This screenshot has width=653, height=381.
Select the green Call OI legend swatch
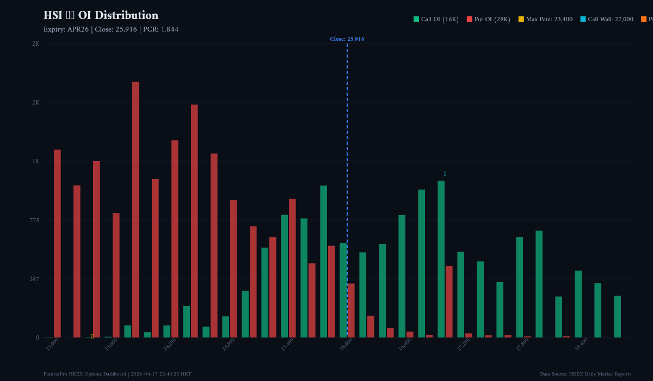coord(415,19)
